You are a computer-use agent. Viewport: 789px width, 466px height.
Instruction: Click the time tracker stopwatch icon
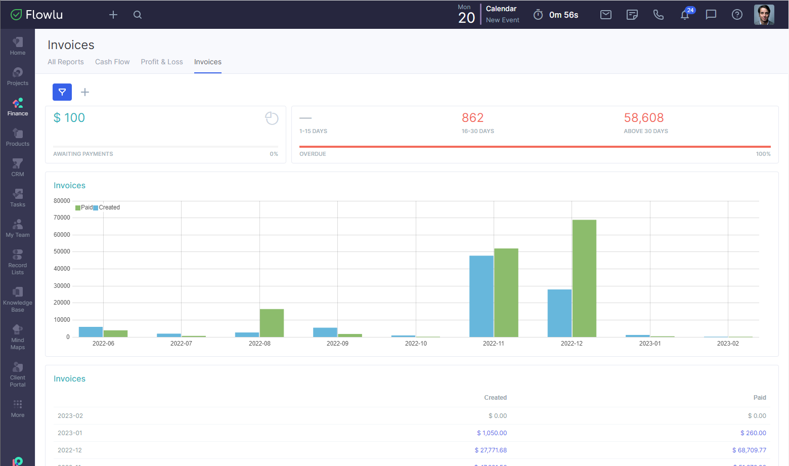coord(538,15)
